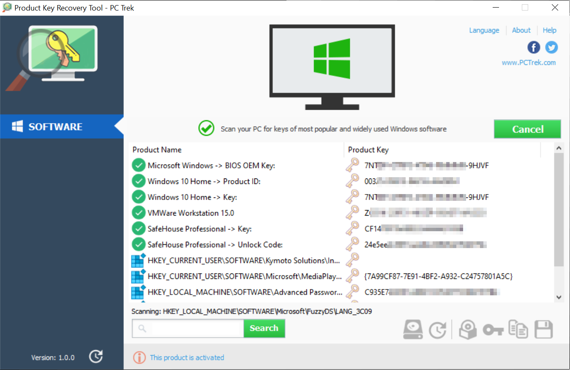Click the info icon beside activation message
Viewport: 570px width, 370px height.
[139, 357]
